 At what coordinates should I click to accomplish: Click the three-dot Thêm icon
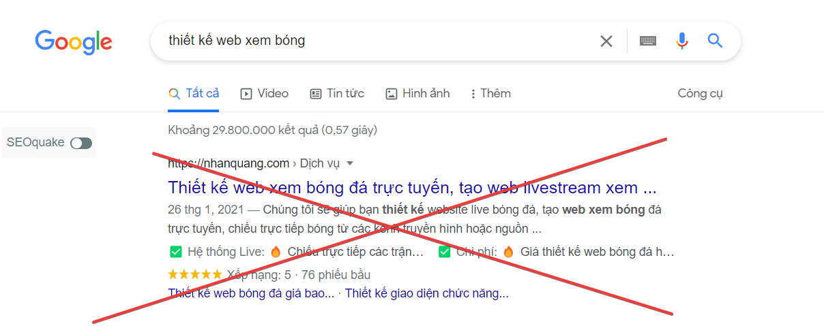pos(473,94)
